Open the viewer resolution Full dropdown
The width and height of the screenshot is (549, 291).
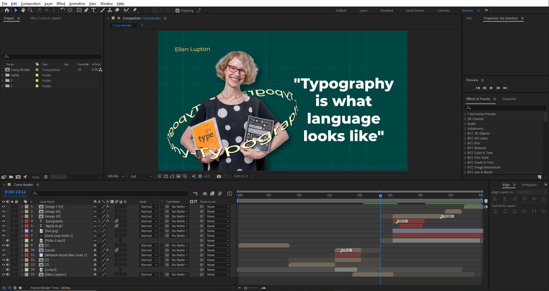141,176
